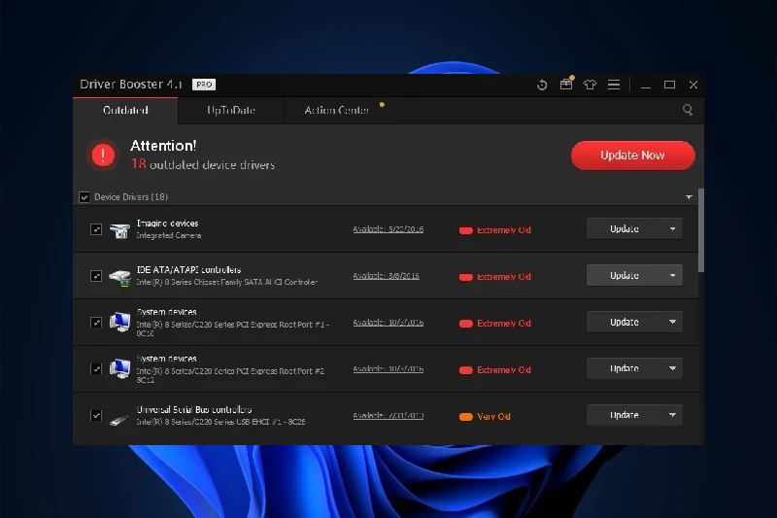Viewport: 777px width, 518px height.
Task: Click the Integrated Camera device icon
Action: (x=119, y=230)
